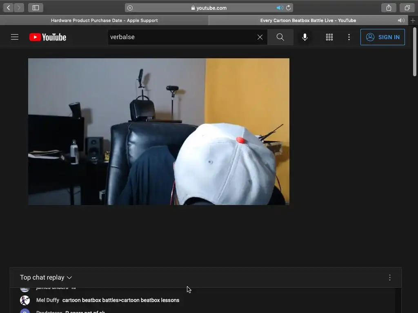Click message 'cartoon beatbox battles>cartoon beatbox lessons'
Screen dimensions: 418x313
[x=121, y=300]
